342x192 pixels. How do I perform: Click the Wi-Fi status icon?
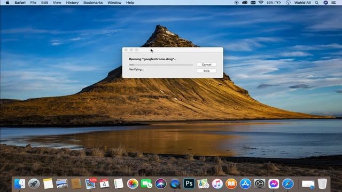(261, 3)
